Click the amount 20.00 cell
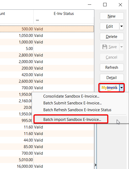The width and height of the screenshot is (129, 169). point(16,108)
